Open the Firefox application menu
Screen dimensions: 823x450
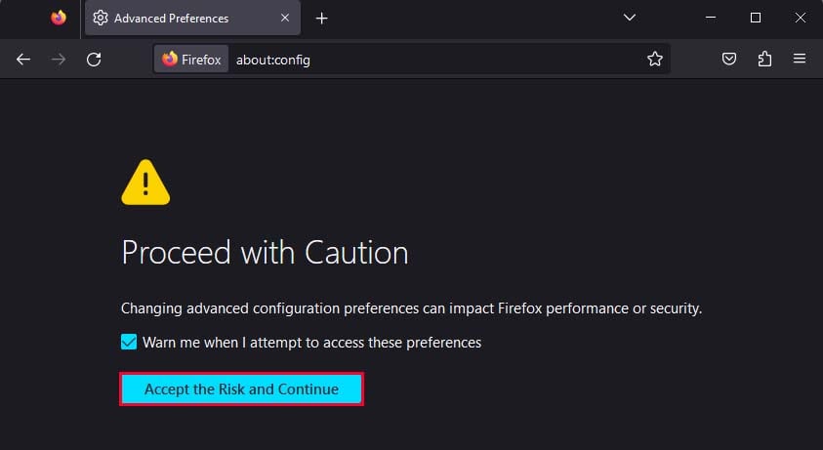tap(800, 60)
